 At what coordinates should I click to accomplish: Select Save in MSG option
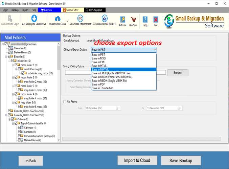coord(124,58)
